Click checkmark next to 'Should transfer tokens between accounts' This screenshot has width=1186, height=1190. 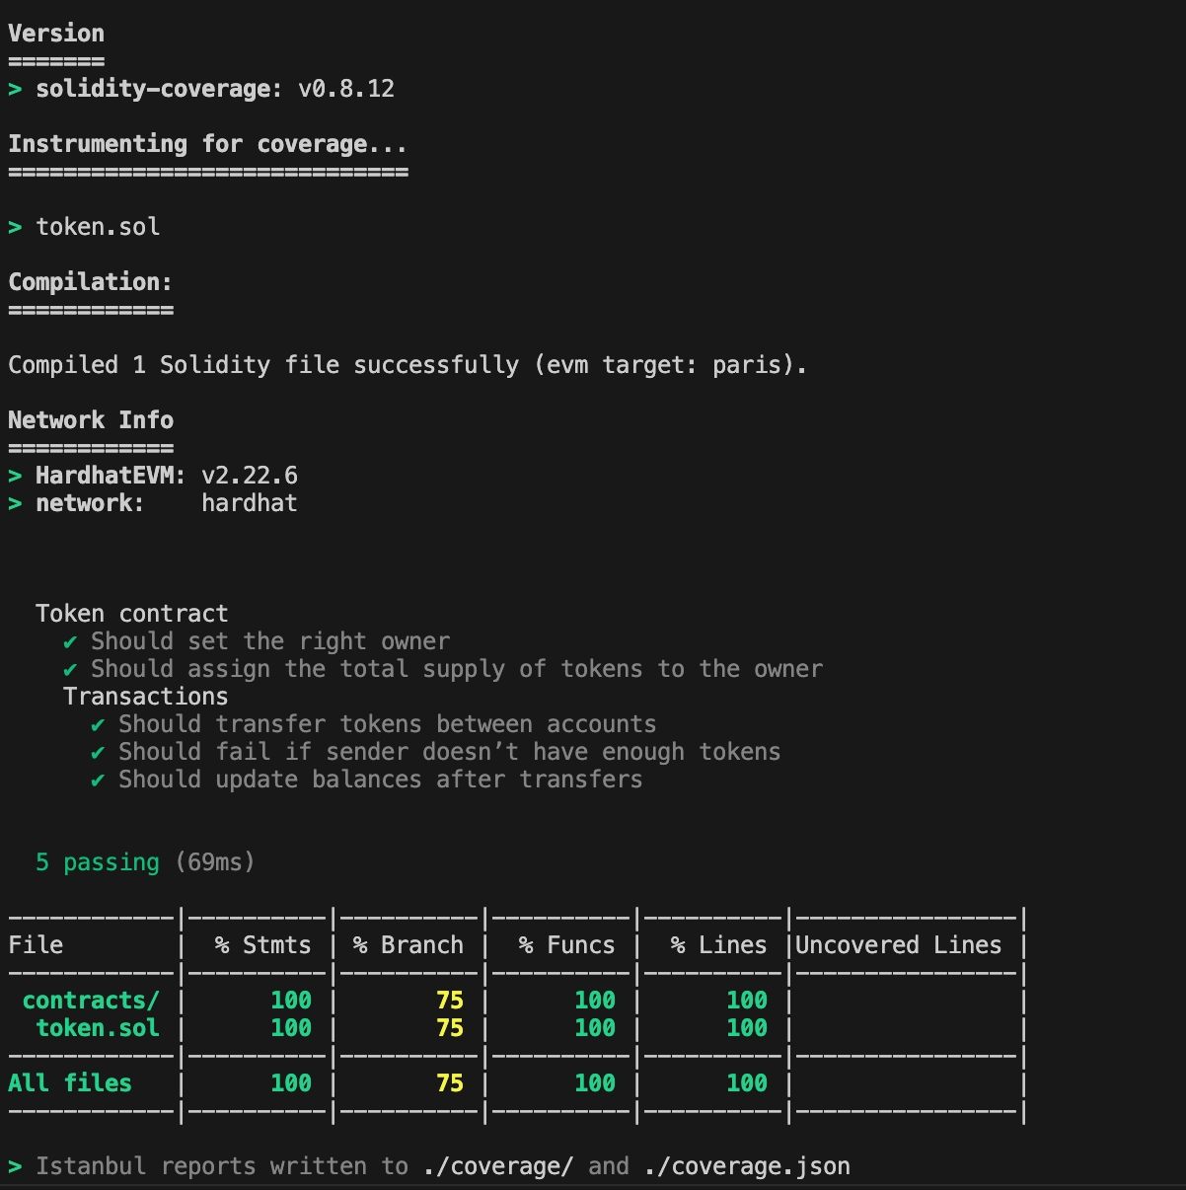pos(98,725)
